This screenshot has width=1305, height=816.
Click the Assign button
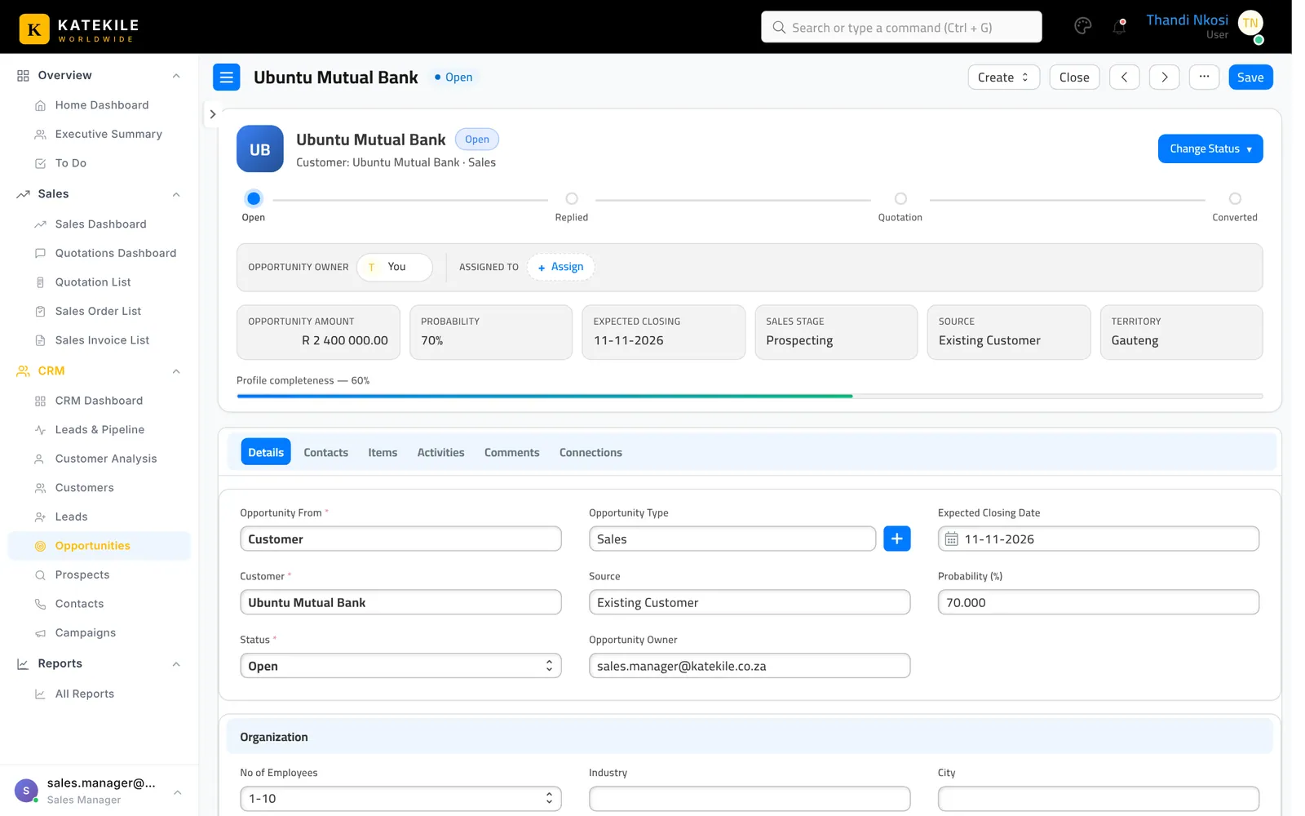tap(560, 267)
